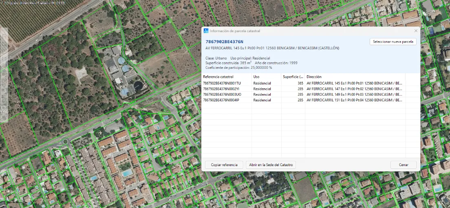
Task: Sort by the Superficie column header
Action: pos(293,77)
